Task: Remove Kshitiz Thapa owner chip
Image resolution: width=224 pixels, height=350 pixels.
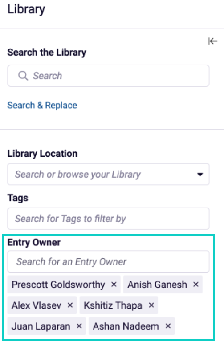Action: pos(151,305)
